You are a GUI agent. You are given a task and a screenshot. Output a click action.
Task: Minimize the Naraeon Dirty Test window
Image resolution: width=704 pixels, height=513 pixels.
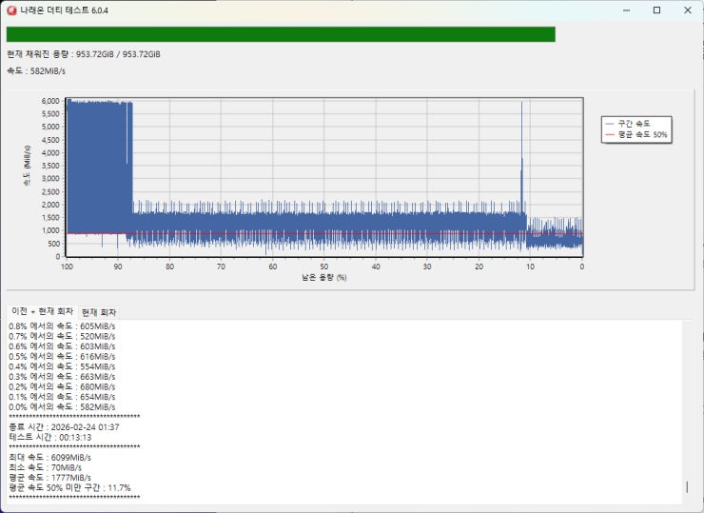coord(626,10)
